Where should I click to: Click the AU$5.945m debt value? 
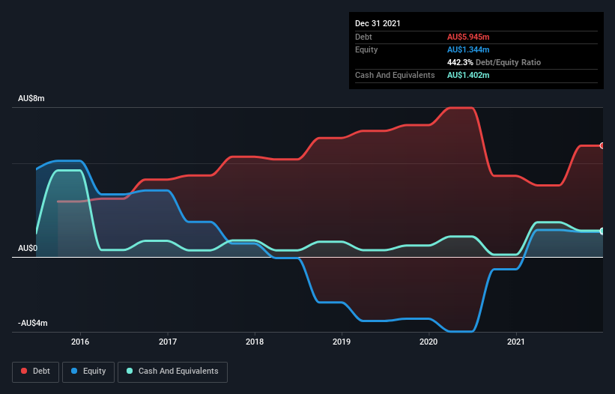[x=468, y=37]
